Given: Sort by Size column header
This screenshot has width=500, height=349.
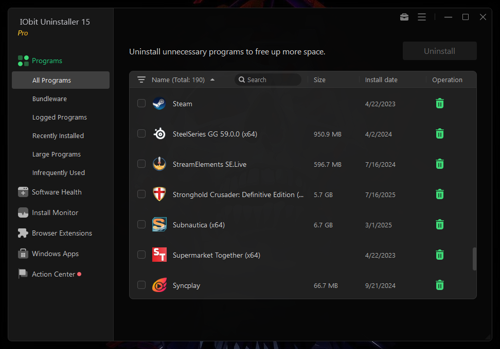Looking at the screenshot, I should 319,80.
